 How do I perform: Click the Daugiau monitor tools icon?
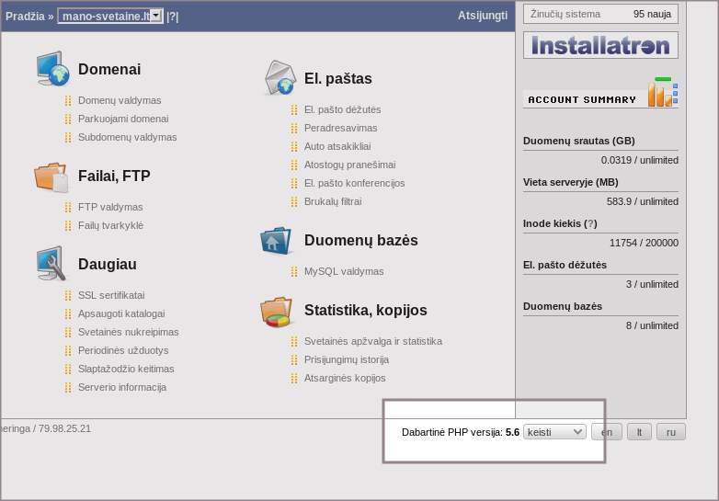(51, 264)
